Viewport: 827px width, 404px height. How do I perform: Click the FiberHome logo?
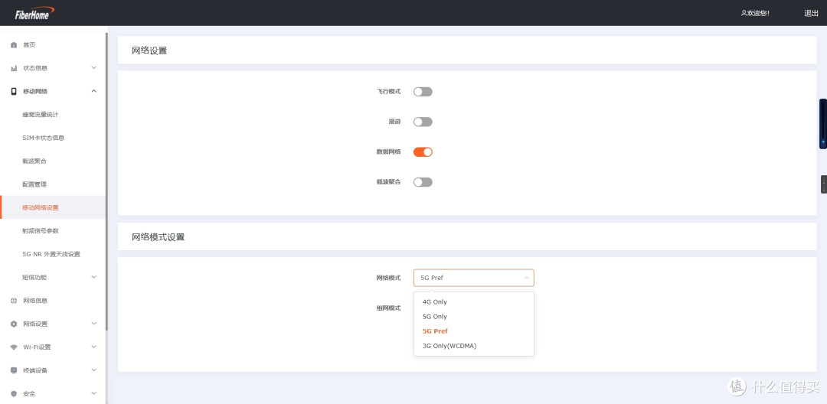click(x=34, y=13)
